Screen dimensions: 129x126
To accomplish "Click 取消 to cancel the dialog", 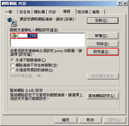I will tap(90, 120).
